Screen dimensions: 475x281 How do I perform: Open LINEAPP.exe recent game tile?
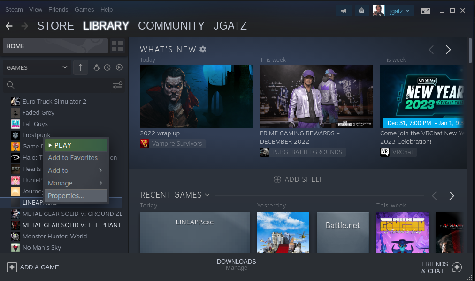click(x=195, y=233)
